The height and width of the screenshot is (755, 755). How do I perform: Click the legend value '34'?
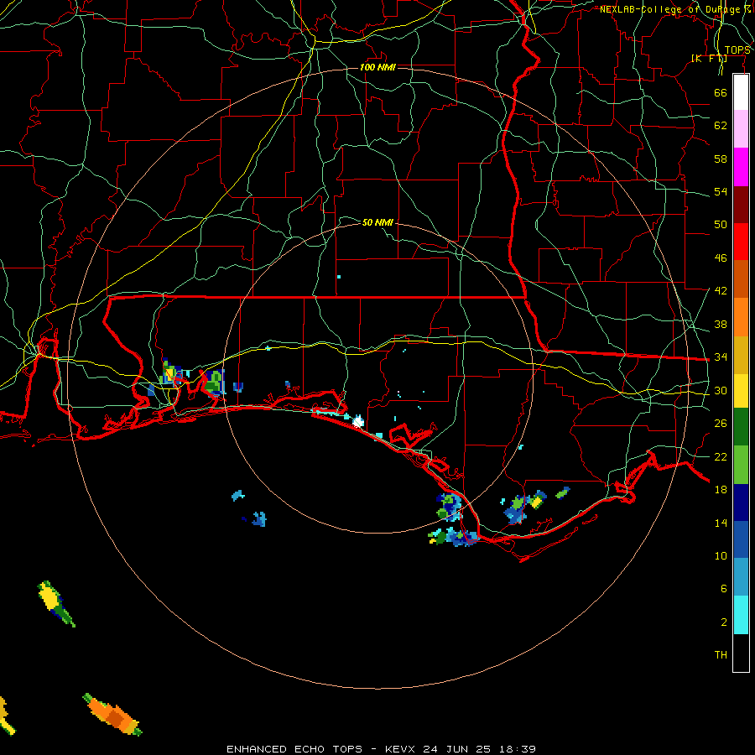tap(721, 357)
